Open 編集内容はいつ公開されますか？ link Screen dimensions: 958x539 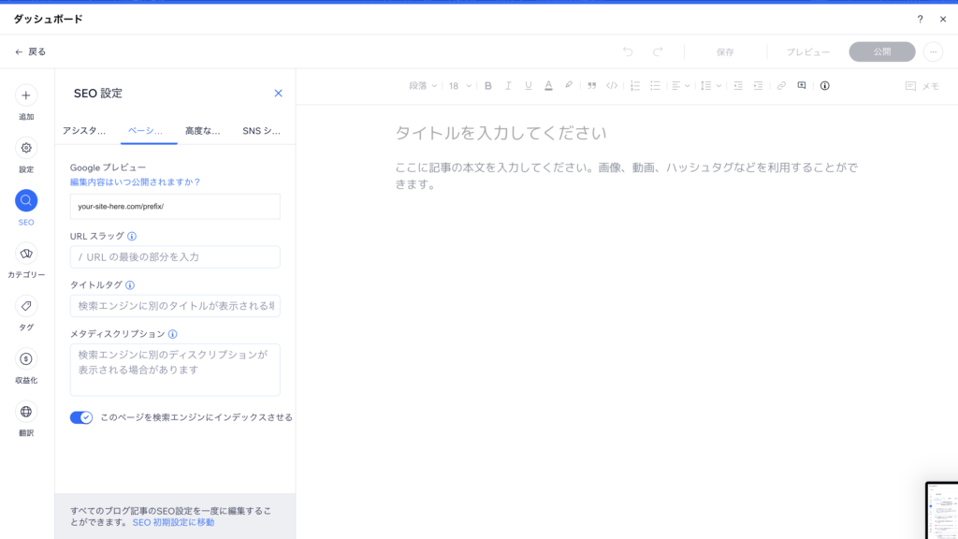coord(135,182)
